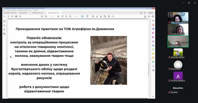
Task: Click the page number input field
Action: point(50,16)
